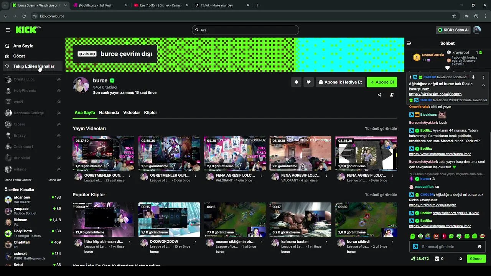Click the KICKs Satın Al button
This screenshot has height=276, width=491.
point(453,30)
